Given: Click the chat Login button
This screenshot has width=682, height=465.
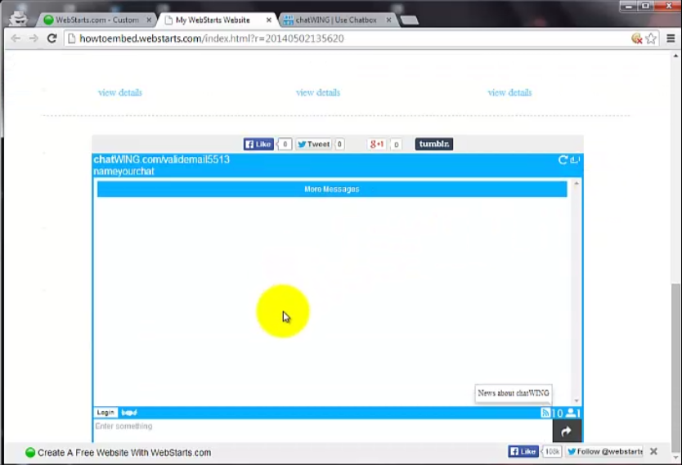Looking at the screenshot, I should [105, 413].
